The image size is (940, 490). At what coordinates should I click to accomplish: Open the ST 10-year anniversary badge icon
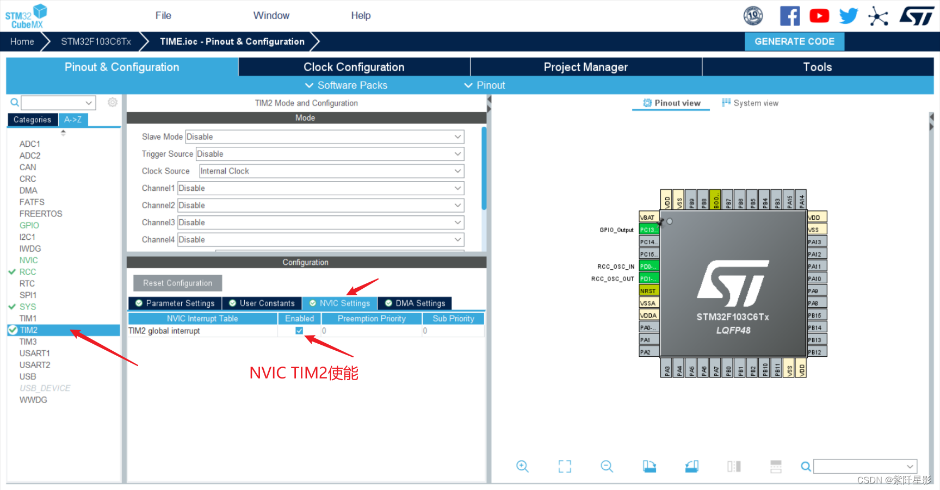coord(753,16)
